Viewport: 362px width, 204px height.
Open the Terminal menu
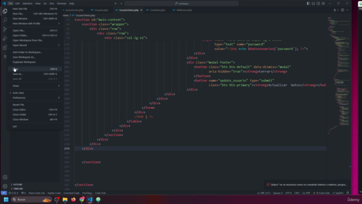point(62,3)
